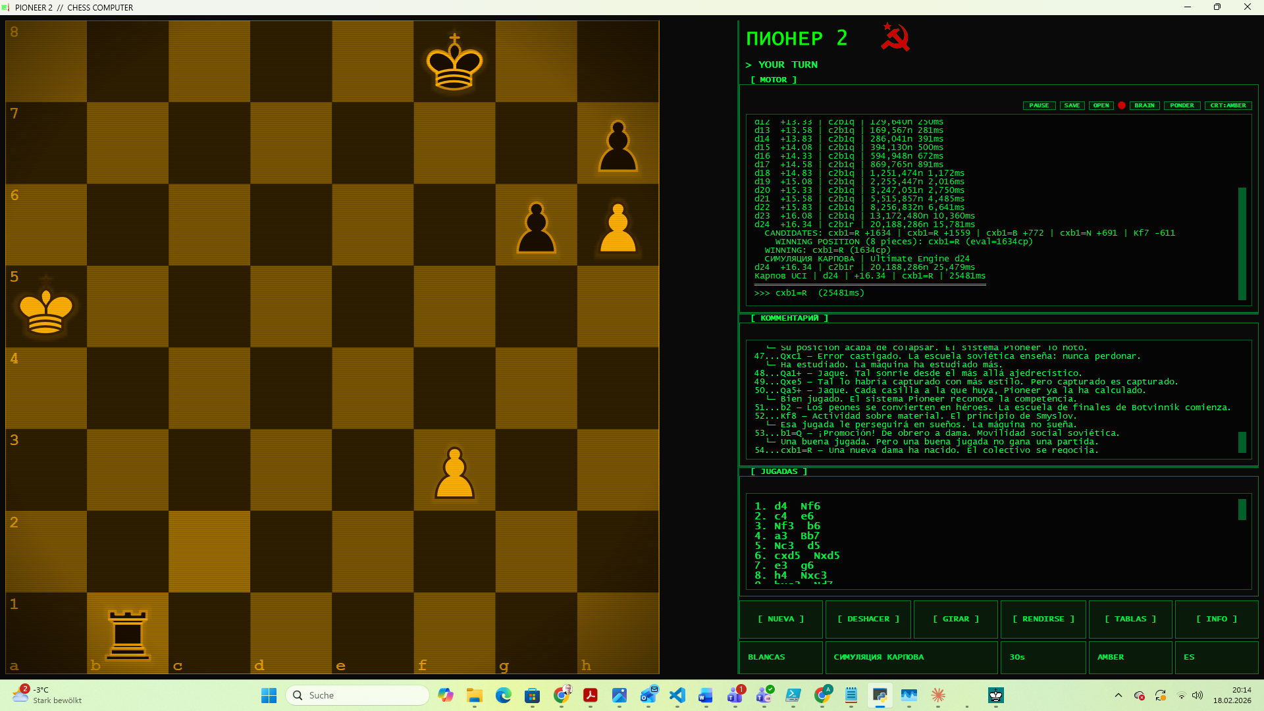Select the black pawn on g6
Screen dimensions: 1264x711
pos(537,227)
